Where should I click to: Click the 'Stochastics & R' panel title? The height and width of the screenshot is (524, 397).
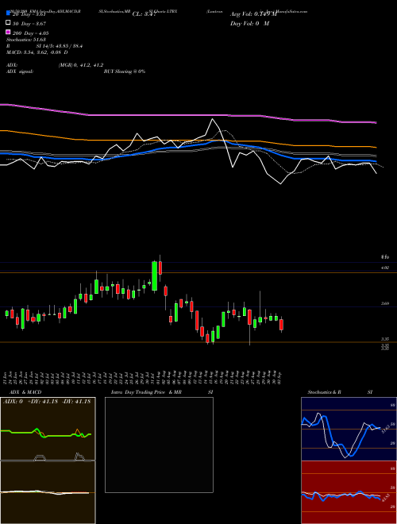[x=325, y=392]
